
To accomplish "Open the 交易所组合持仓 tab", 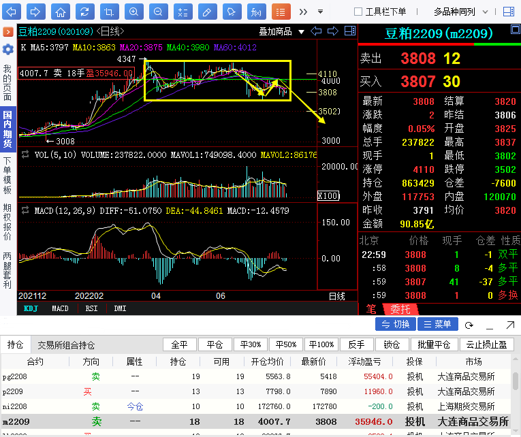I will (x=66, y=345).
